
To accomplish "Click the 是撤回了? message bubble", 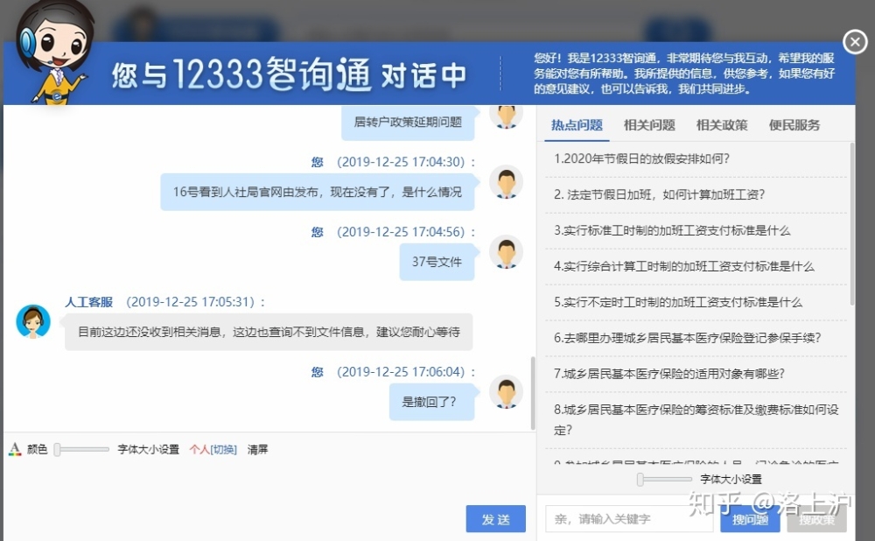I will point(432,402).
